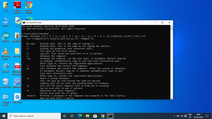Image resolution: width=212 pixels, height=119 pixels.
Task: Select the FCO-AI-Pr torrent file icon
Action: coord(17,98)
